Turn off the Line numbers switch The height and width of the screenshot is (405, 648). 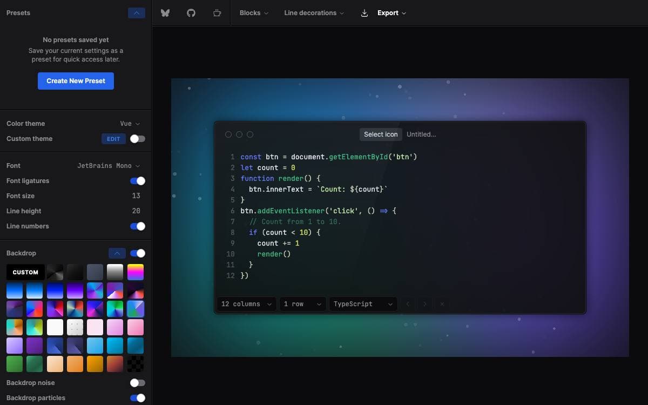click(138, 226)
